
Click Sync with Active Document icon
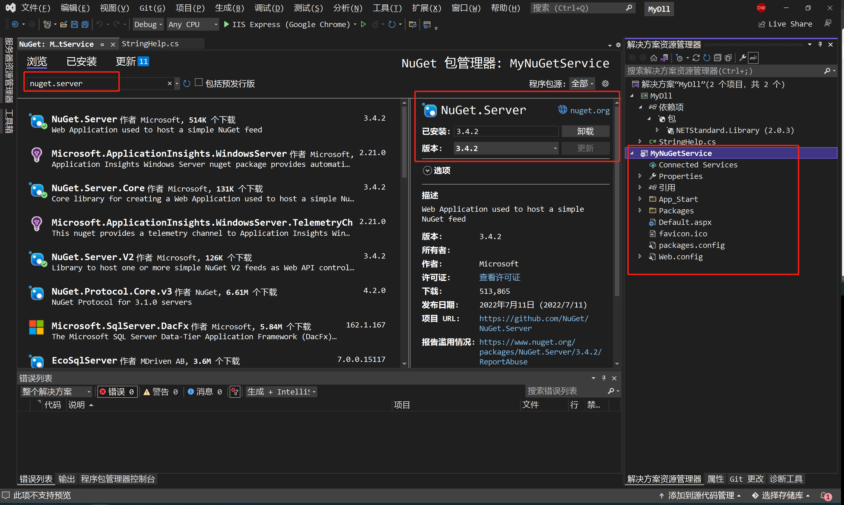click(x=696, y=58)
